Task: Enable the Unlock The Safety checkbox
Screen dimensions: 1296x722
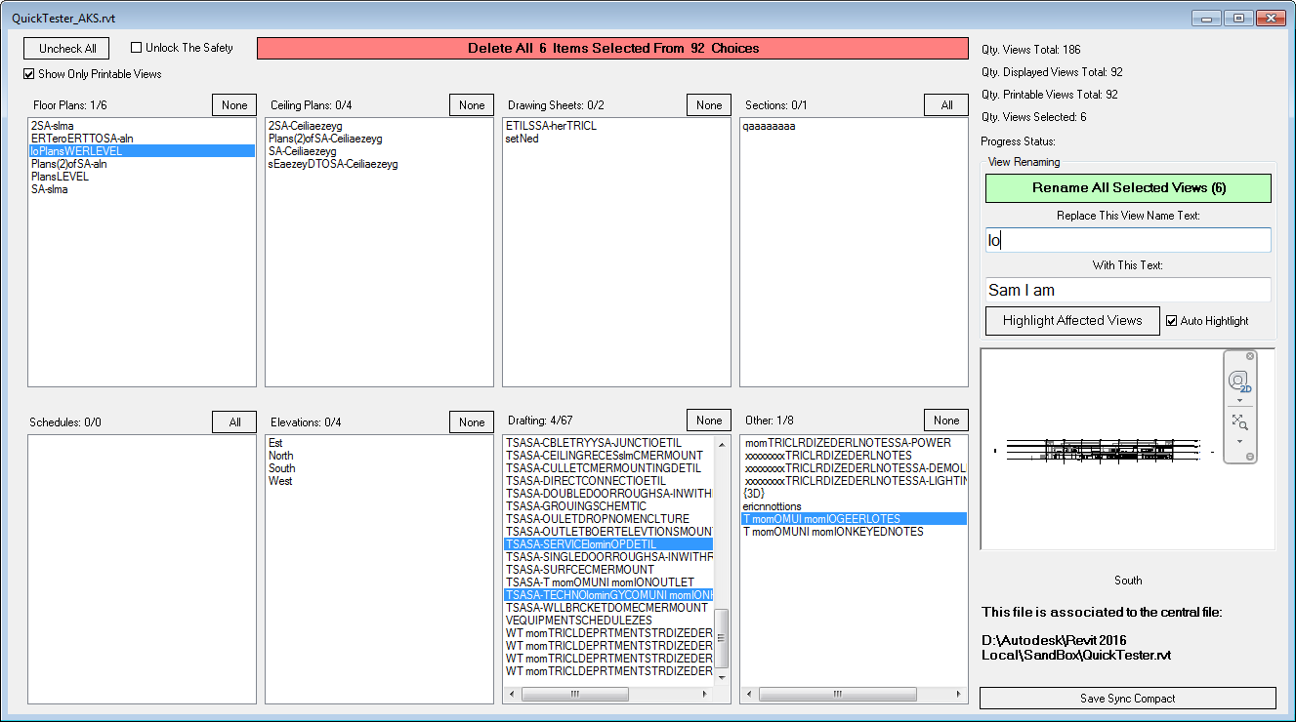Action: [134, 48]
